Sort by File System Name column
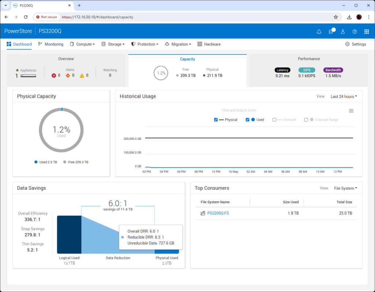375x292 pixels. coord(215,202)
